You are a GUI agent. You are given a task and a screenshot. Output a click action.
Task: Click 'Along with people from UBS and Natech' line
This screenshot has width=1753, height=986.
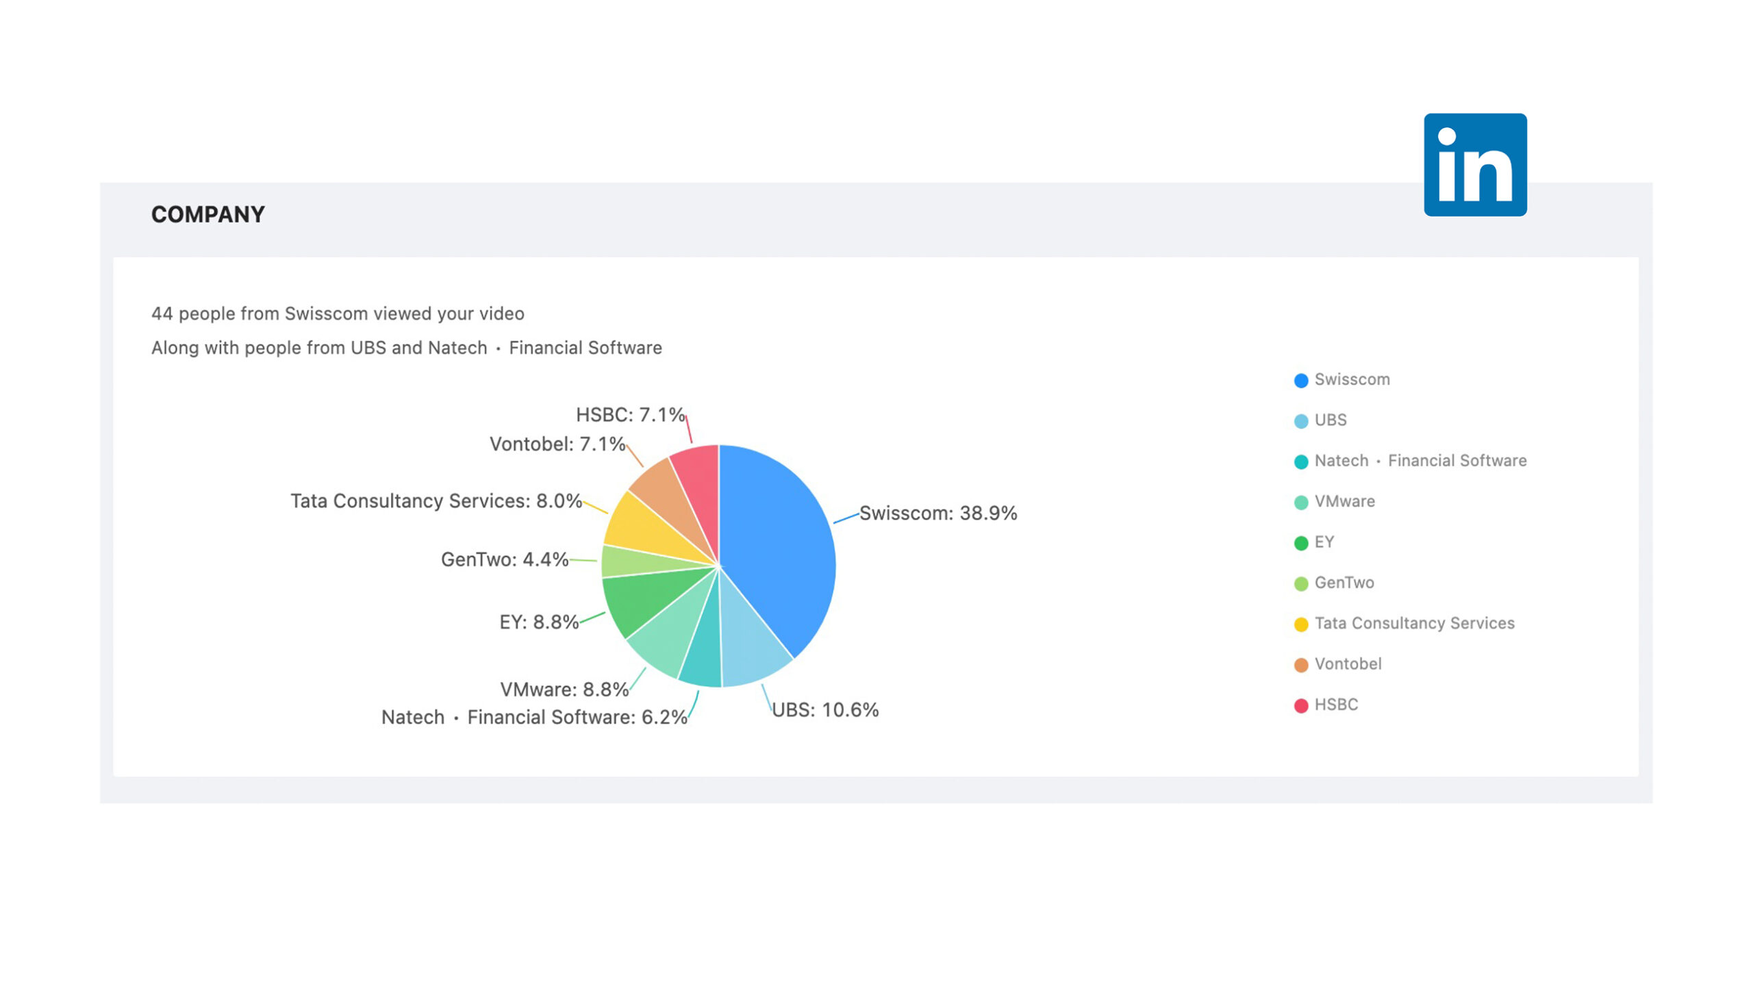click(x=407, y=348)
